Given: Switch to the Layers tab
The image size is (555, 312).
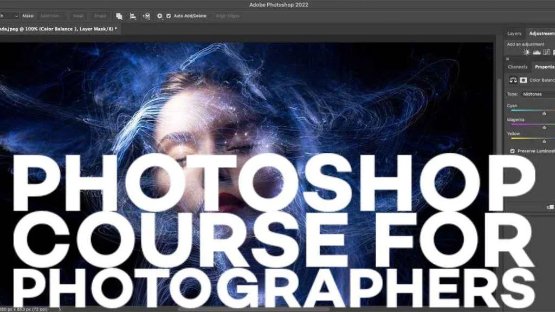Looking at the screenshot, I should [x=514, y=34].
